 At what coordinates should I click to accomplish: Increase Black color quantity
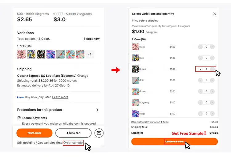213,47
